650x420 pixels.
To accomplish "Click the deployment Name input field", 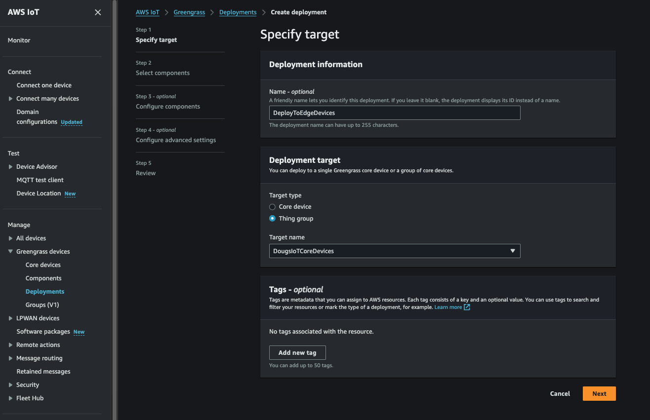I will (394, 113).
